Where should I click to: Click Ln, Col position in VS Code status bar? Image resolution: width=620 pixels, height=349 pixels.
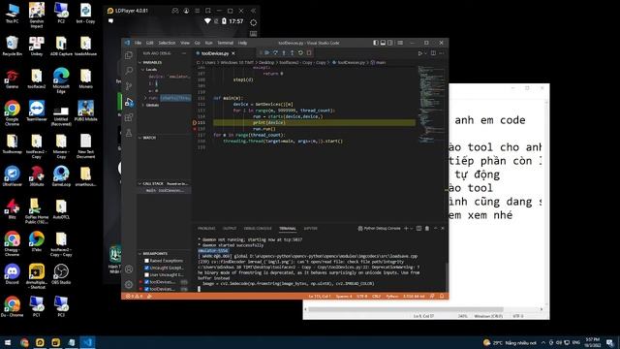coord(319,296)
